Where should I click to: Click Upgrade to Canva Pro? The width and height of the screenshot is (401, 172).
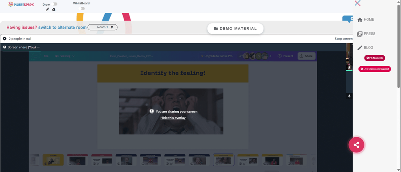(217, 56)
